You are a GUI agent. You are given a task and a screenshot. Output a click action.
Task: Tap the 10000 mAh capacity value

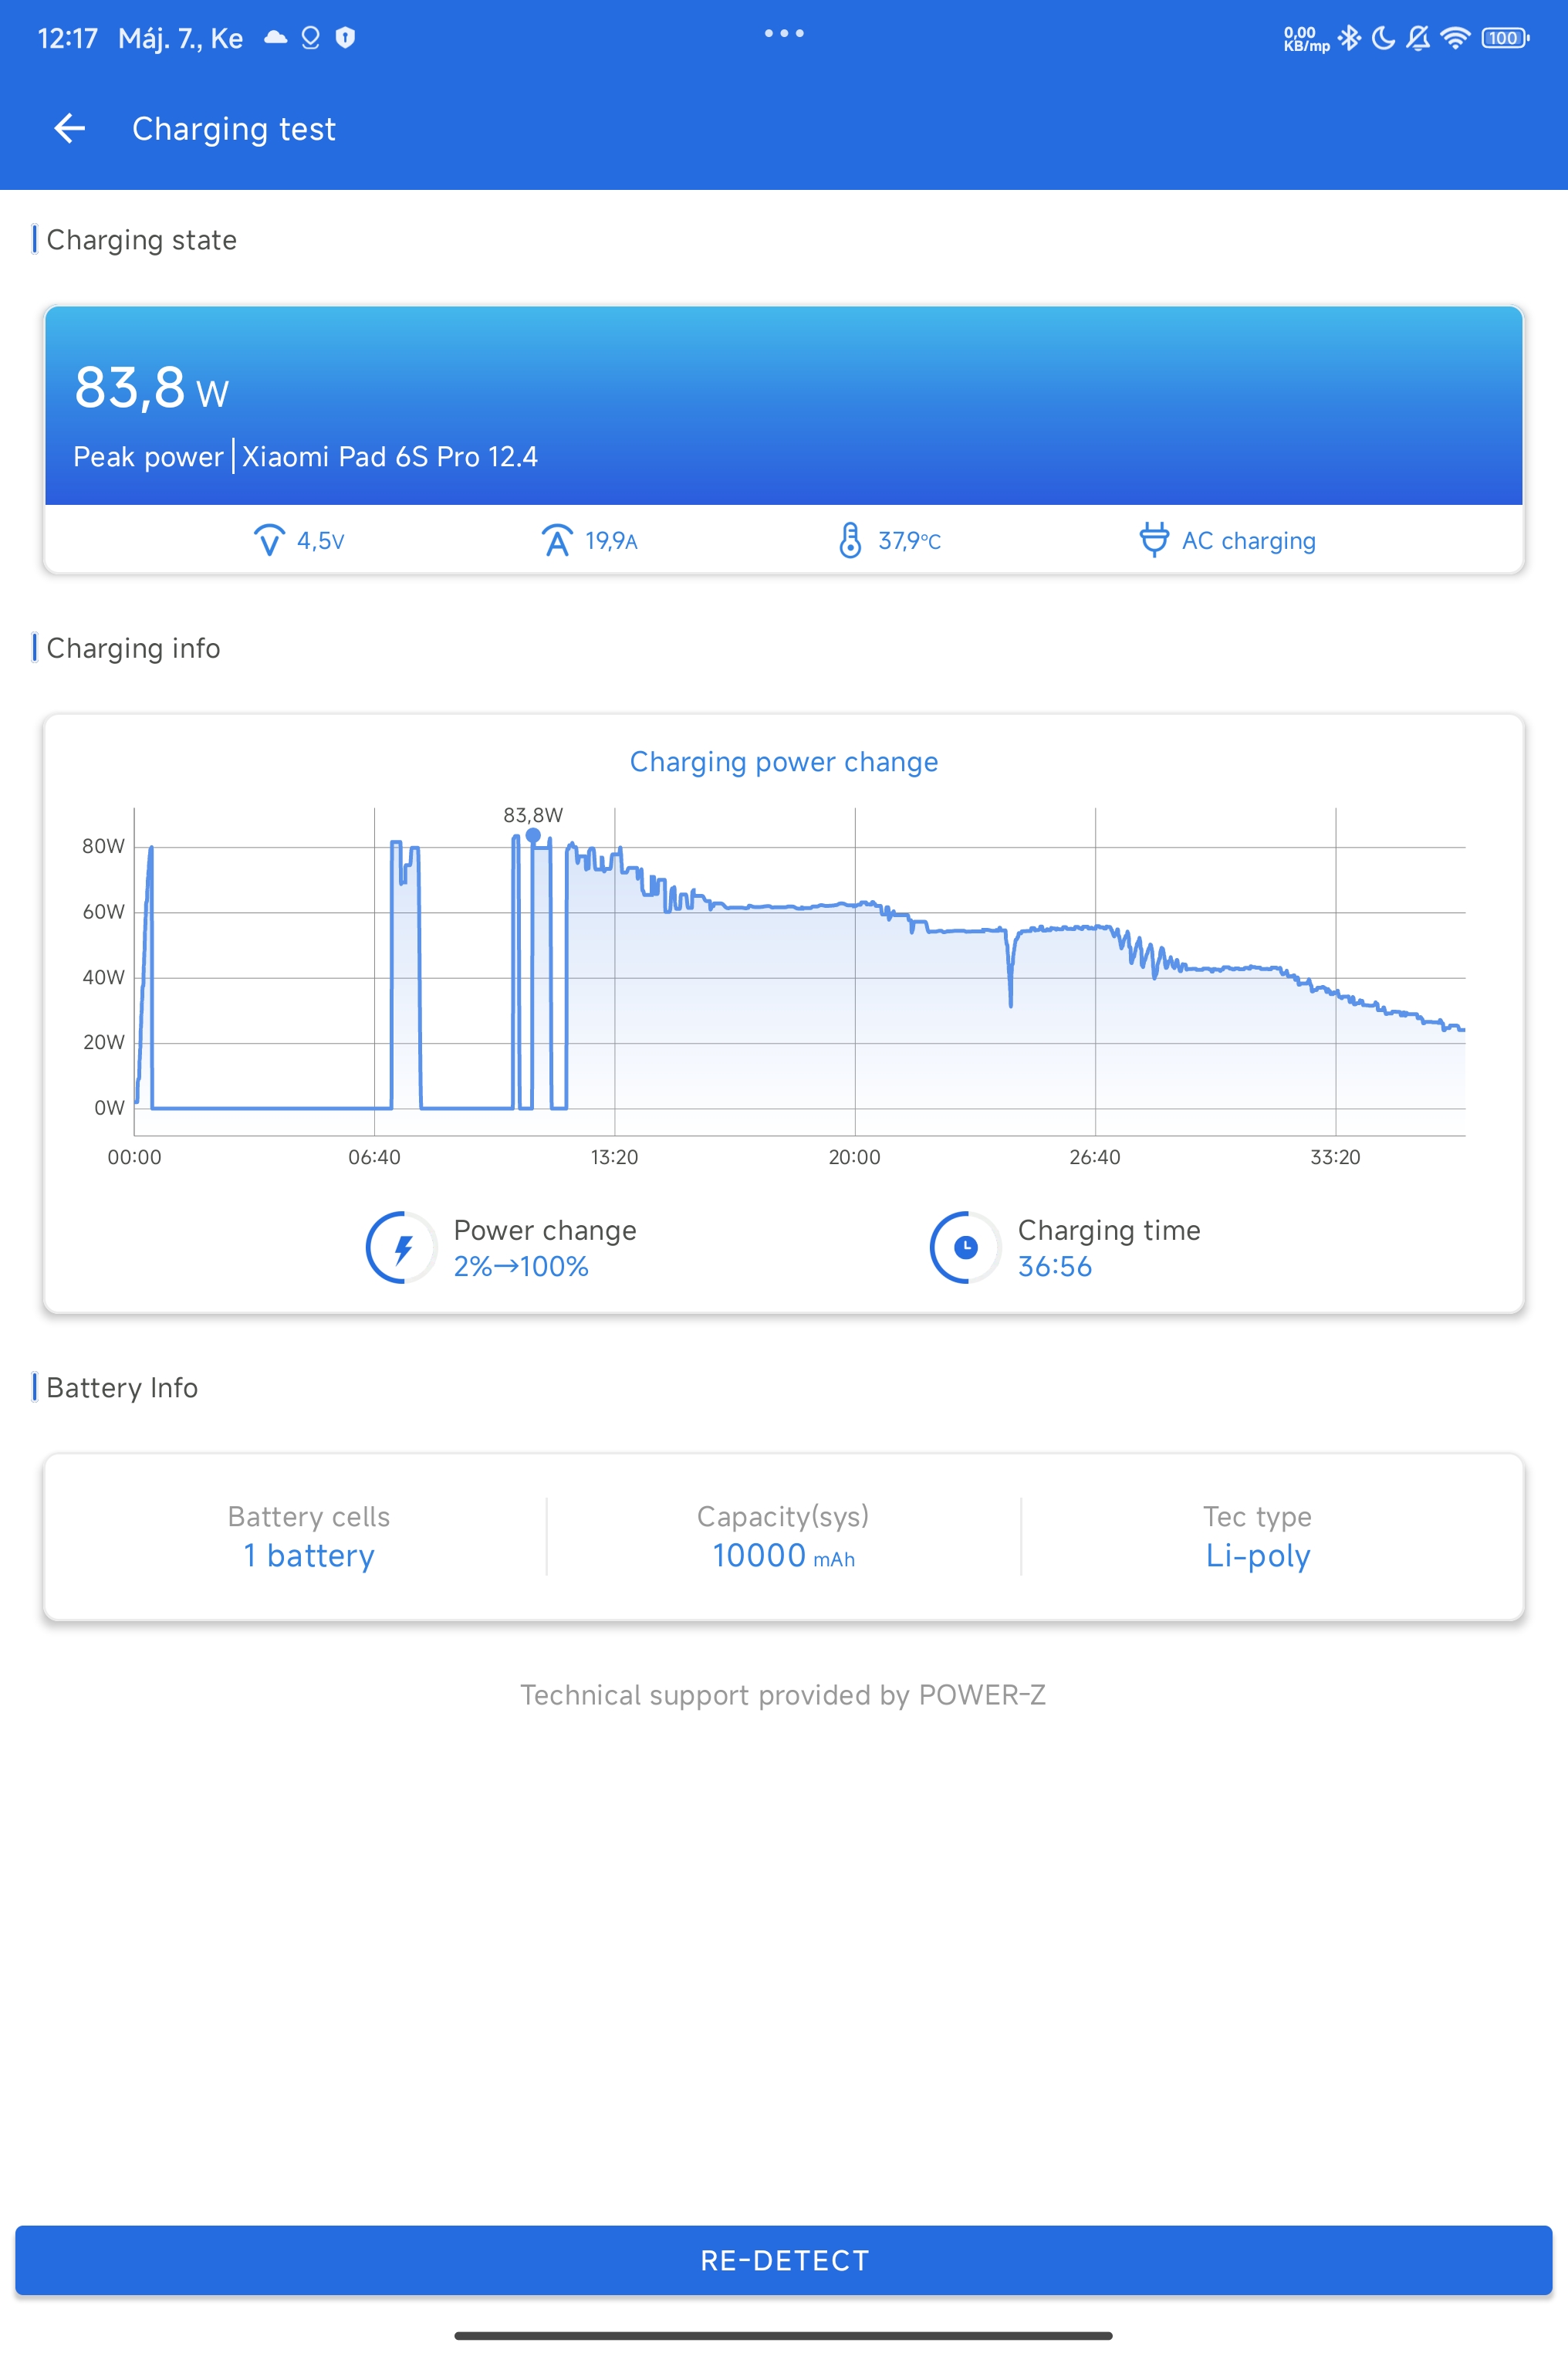(784, 1556)
